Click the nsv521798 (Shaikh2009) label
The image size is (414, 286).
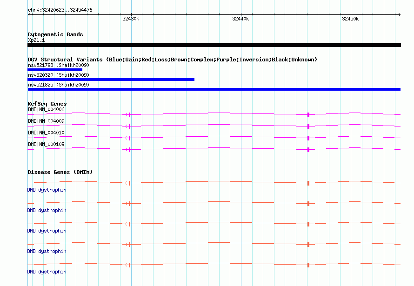coord(59,65)
